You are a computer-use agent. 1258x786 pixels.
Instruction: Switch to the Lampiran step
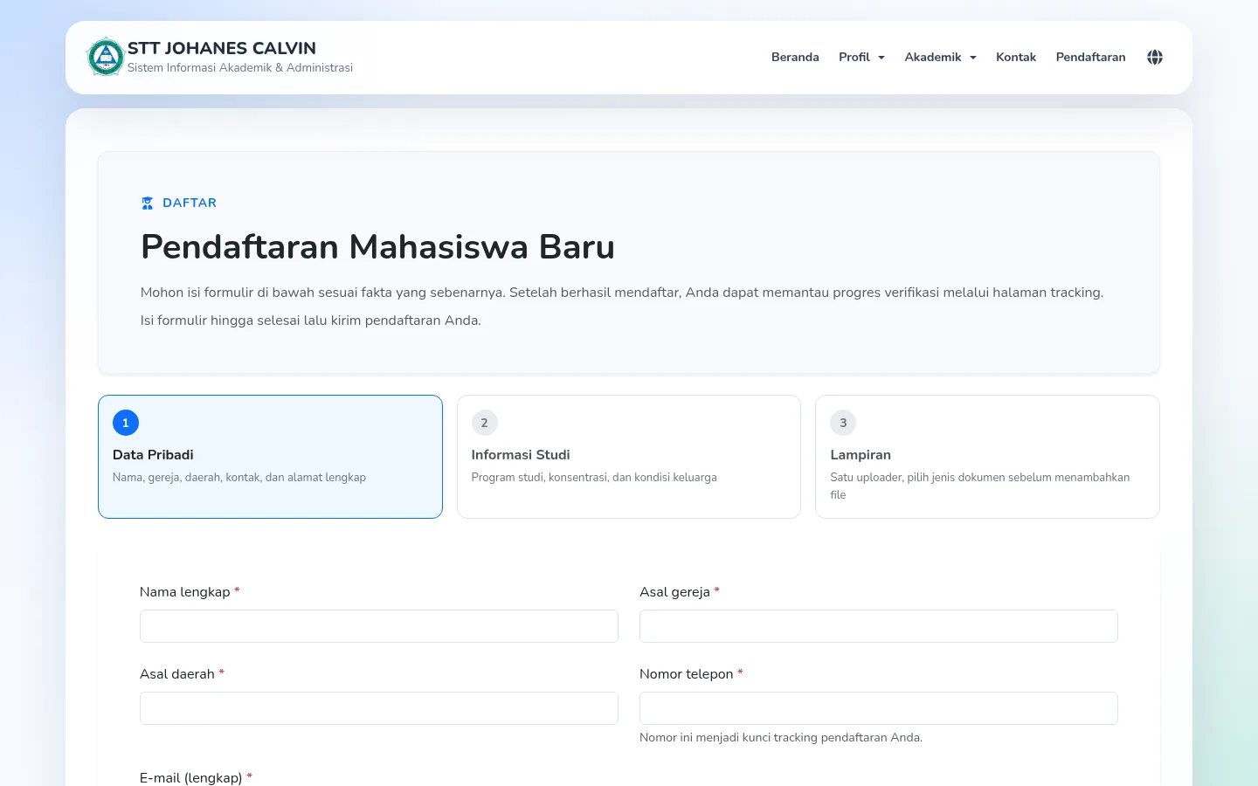point(987,457)
